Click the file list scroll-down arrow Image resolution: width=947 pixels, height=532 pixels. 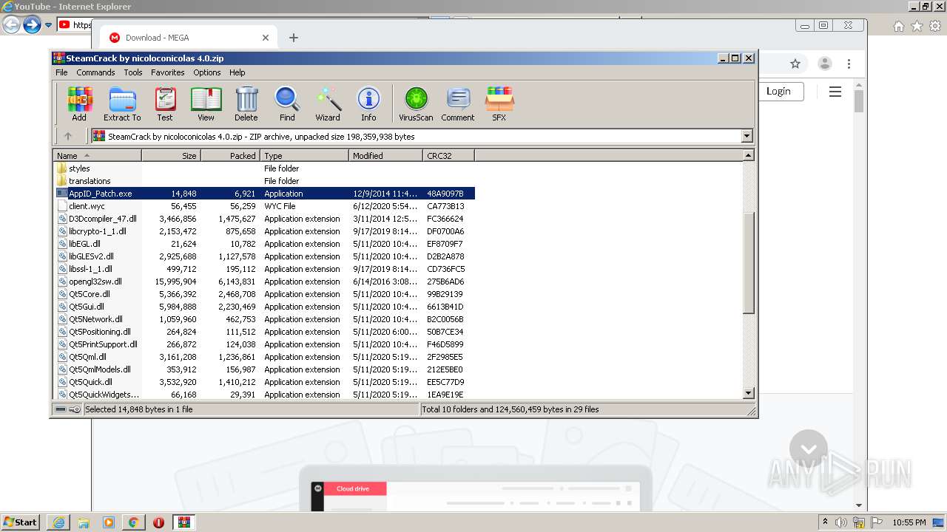(748, 393)
